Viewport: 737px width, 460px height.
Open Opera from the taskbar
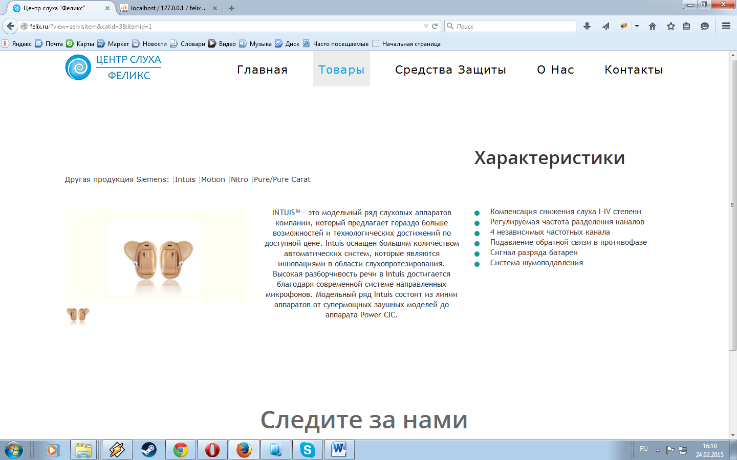tap(212, 450)
